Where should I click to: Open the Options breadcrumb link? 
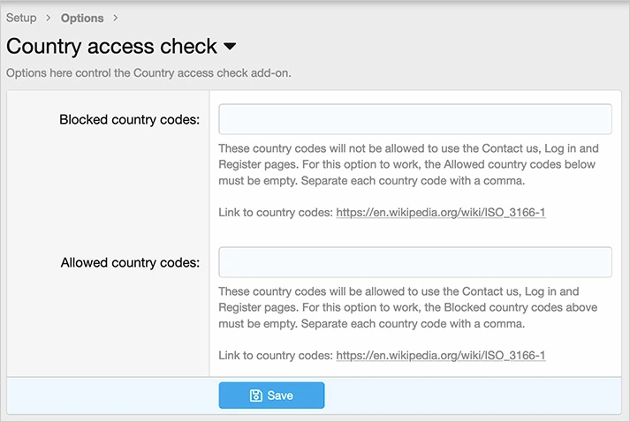click(82, 19)
